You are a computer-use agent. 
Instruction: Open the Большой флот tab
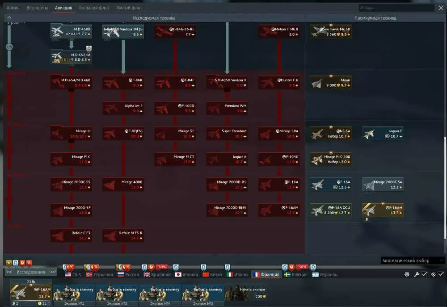[x=94, y=8]
